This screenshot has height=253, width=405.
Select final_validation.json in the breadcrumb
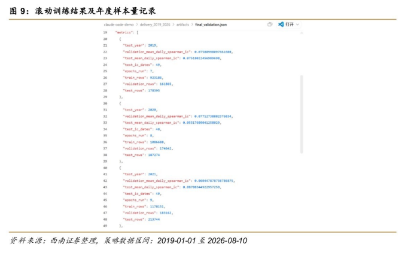click(211, 25)
